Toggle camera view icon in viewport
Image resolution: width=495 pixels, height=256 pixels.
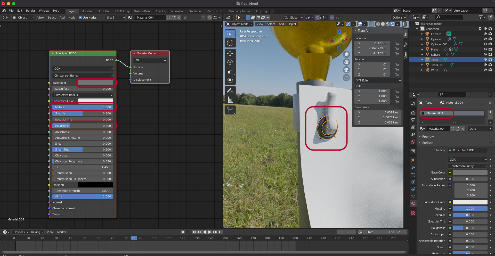coord(346,70)
